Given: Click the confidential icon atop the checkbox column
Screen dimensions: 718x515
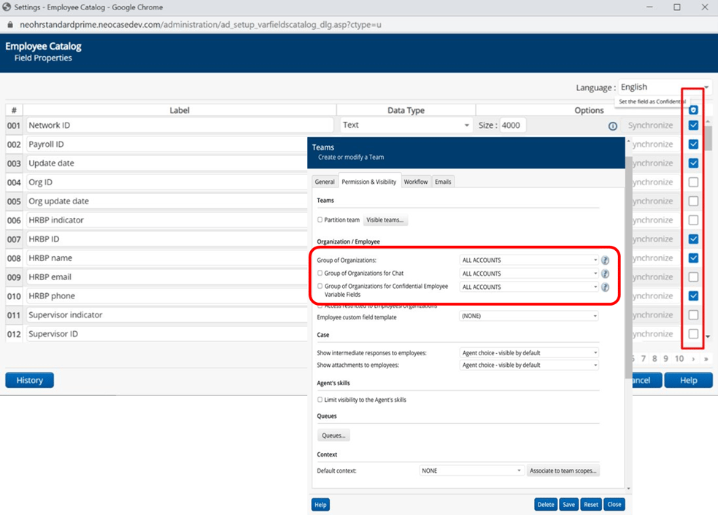Looking at the screenshot, I should (x=692, y=109).
